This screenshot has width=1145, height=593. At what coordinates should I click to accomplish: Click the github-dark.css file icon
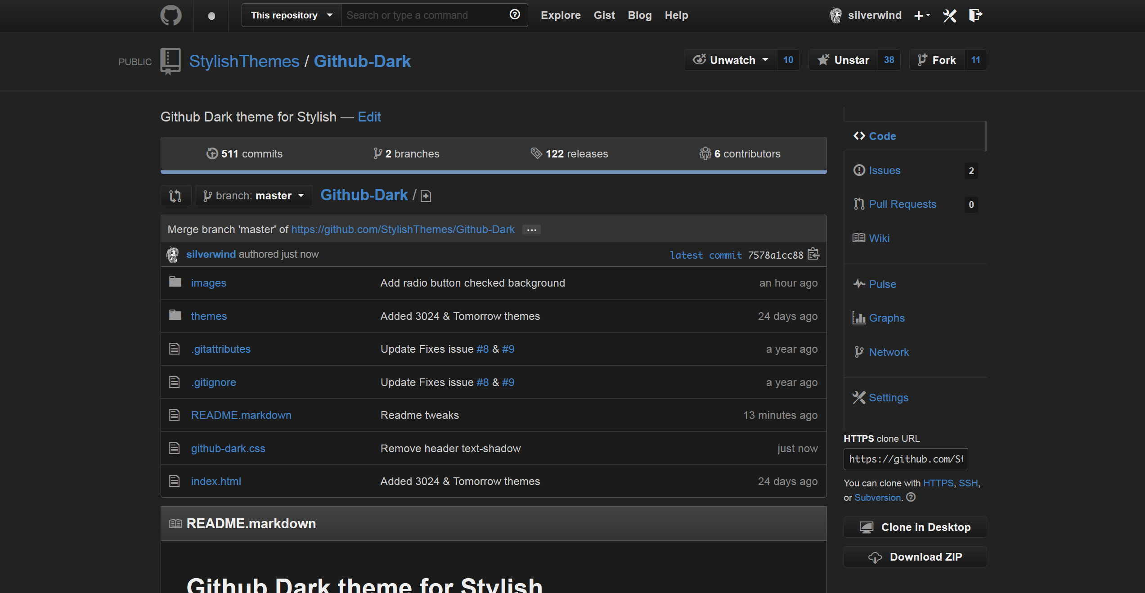pyautogui.click(x=174, y=448)
